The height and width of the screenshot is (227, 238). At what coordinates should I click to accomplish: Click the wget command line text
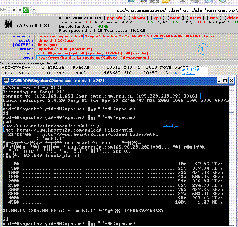click(68, 130)
